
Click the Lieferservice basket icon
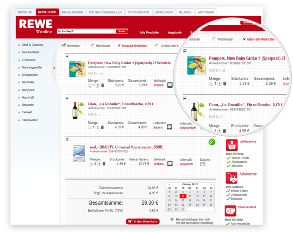tap(232, 145)
